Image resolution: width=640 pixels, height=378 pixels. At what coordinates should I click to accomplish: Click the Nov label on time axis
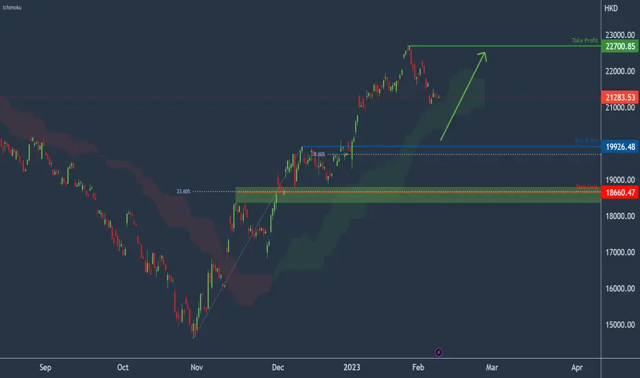[x=196, y=368]
